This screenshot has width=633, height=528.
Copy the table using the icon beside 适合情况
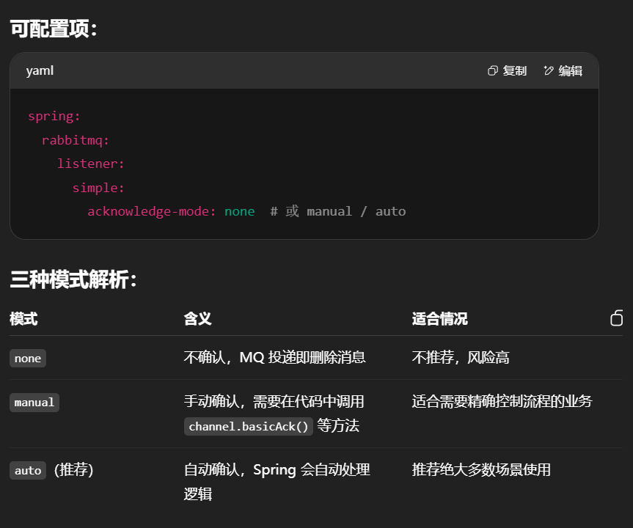(616, 318)
